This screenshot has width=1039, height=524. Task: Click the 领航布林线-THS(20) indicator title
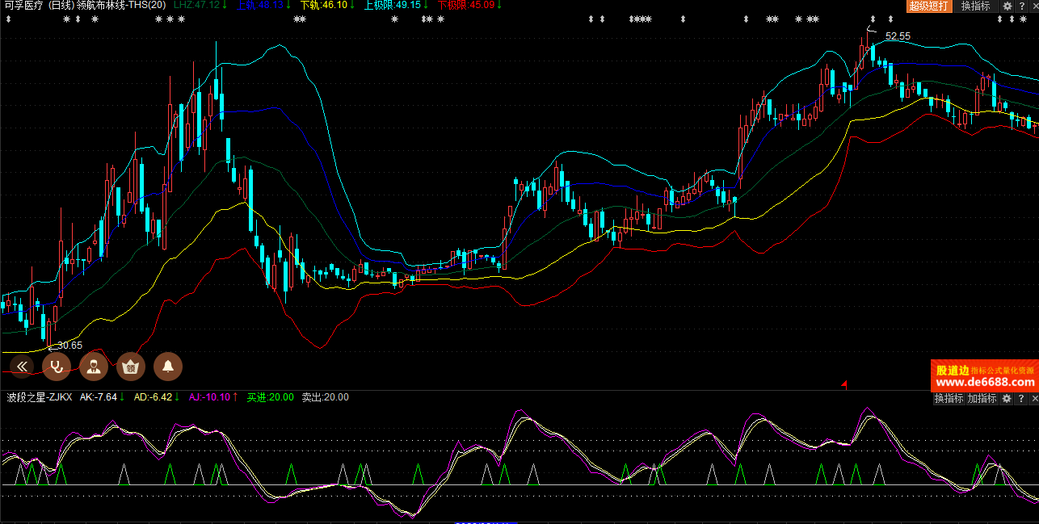pos(121,6)
